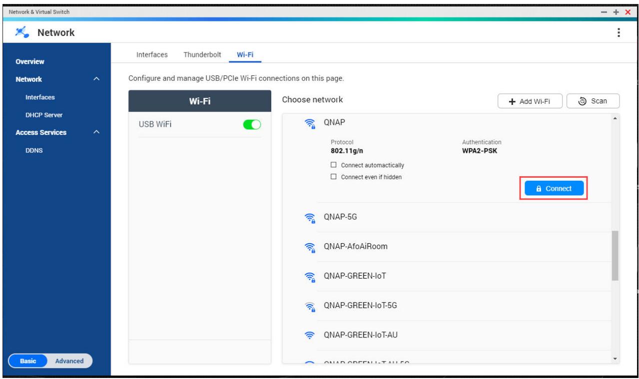Click the QNAP-AfoAiRoom Wi-Fi signal icon

(x=310, y=247)
